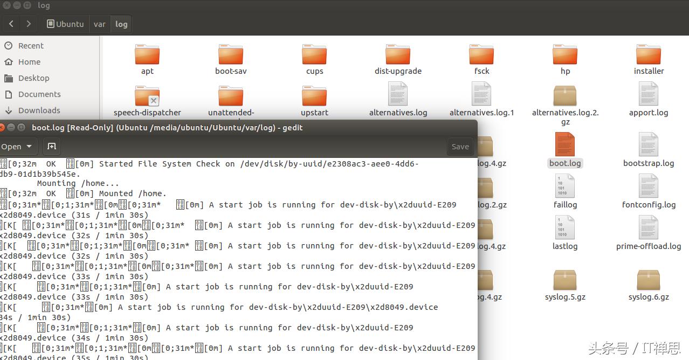Viewport: 689px width, 360px height.
Task: Open the upstart folder
Action: coord(314,98)
